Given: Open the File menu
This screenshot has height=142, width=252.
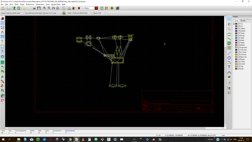Looking at the screenshot, I should pos(2,4).
